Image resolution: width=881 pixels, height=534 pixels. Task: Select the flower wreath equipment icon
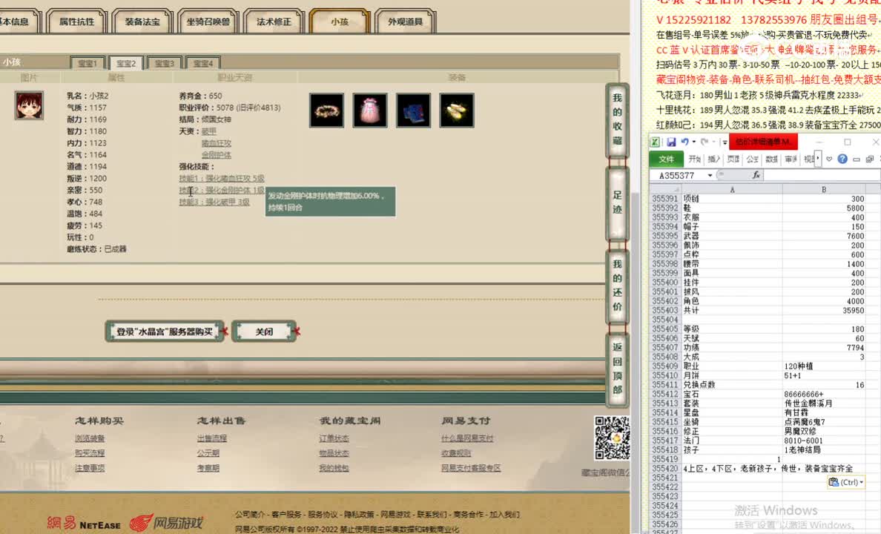tap(326, 110)
